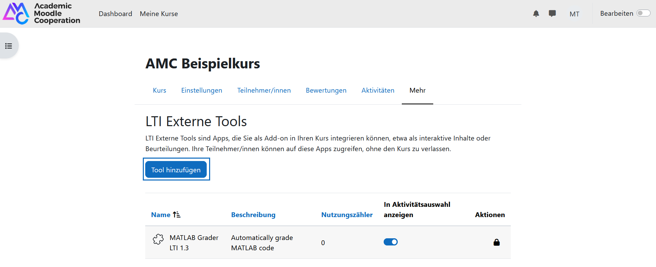Image resolution: width=656 pixels, height=267 pixels.
Task: Click the Automatically grade MATLAB code description
Action: pyautogui.click(x=262, y=243)
